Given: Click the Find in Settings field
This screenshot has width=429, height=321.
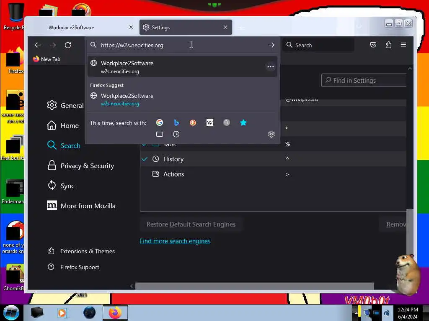Looking at the screenshot, I should [364, 80].
